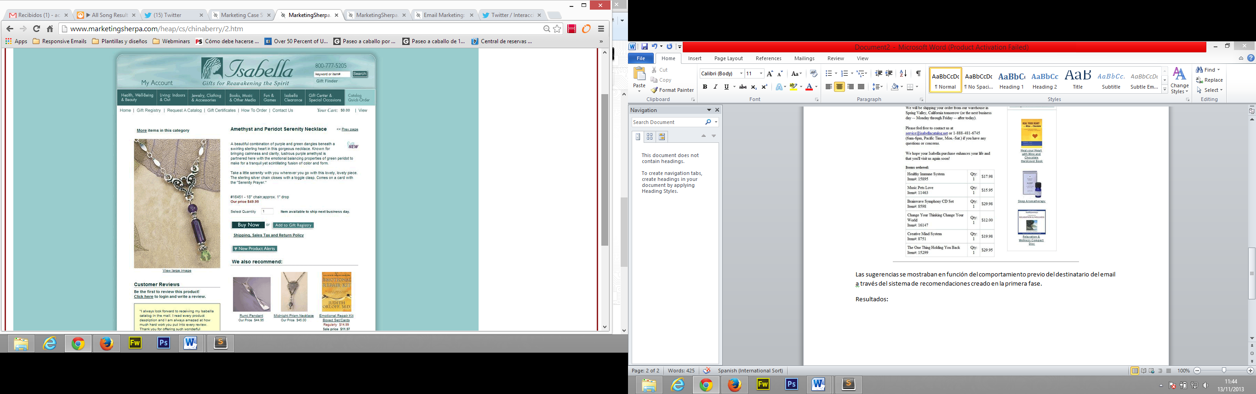Open Browse Pages thumbnails tab in Navigation pane
This screenshot has width=1256, height=394.
(650, 137)
